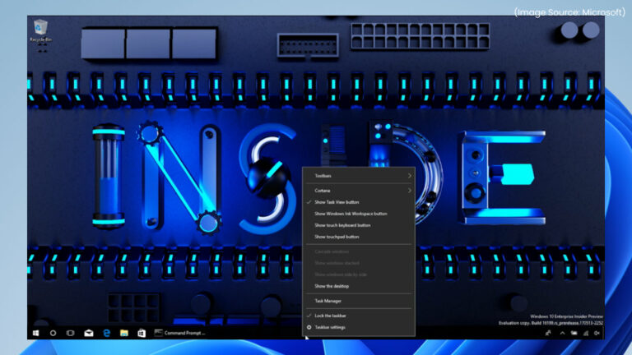
Task: Open File Explorer from the taskbar
Action: [x=124, y=333]
